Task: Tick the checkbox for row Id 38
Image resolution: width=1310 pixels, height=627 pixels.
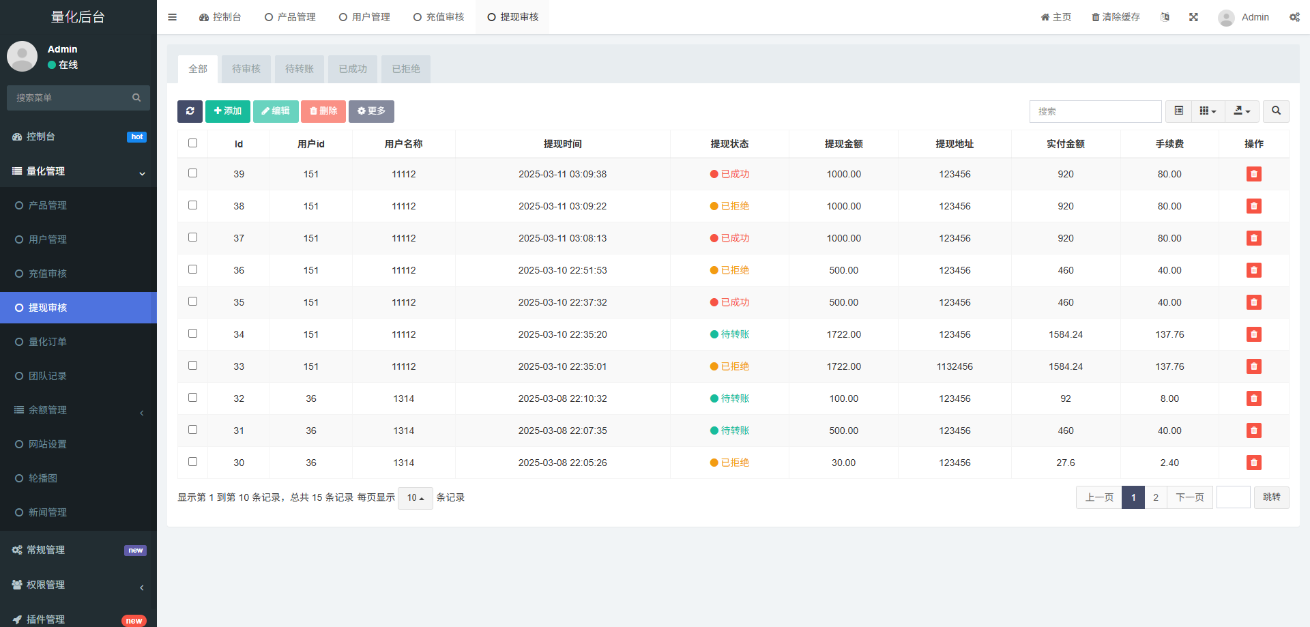Action: tap(192, 205)
